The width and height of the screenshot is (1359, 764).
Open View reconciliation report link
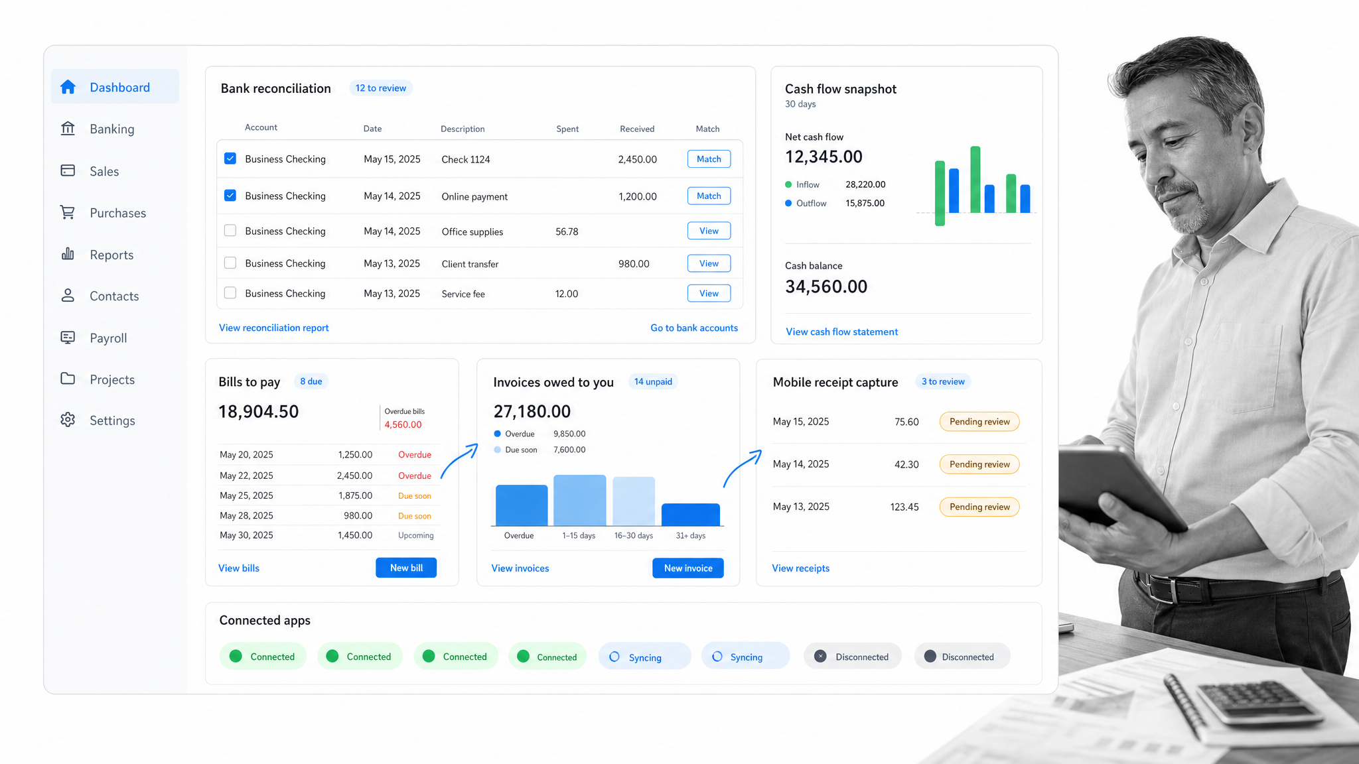coord(274,328)
